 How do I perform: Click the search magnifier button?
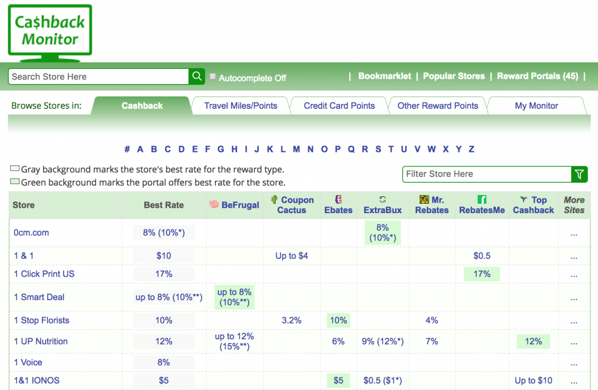click(x=197, y=76)
